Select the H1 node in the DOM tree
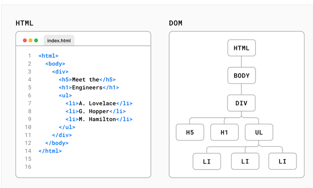Screen dimensions: 313x188 [224, 132]
